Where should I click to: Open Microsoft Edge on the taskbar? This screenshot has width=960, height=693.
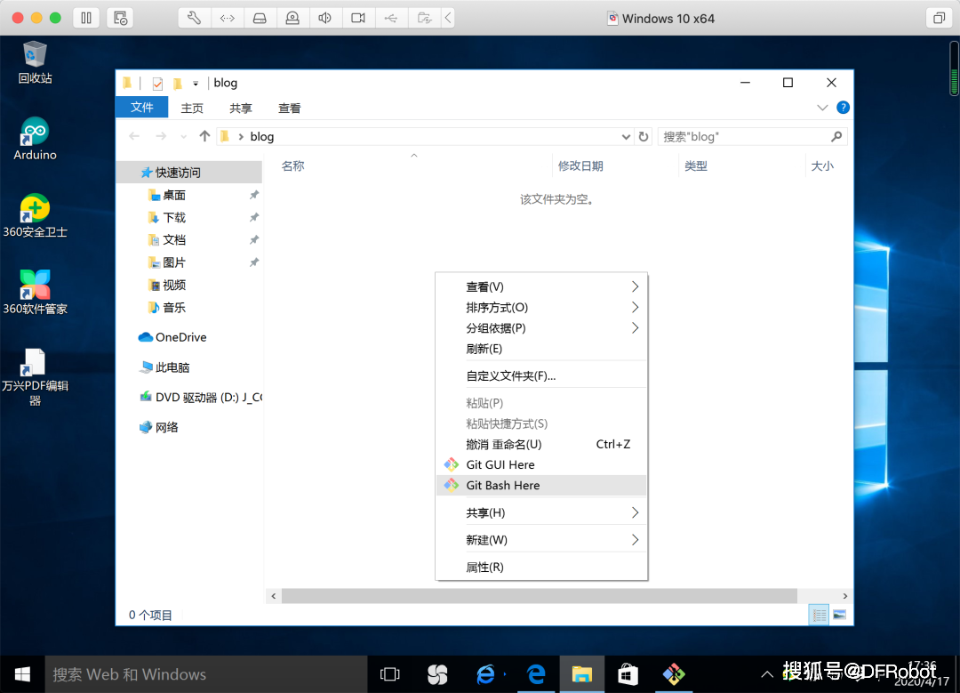[x=536, y=674]
